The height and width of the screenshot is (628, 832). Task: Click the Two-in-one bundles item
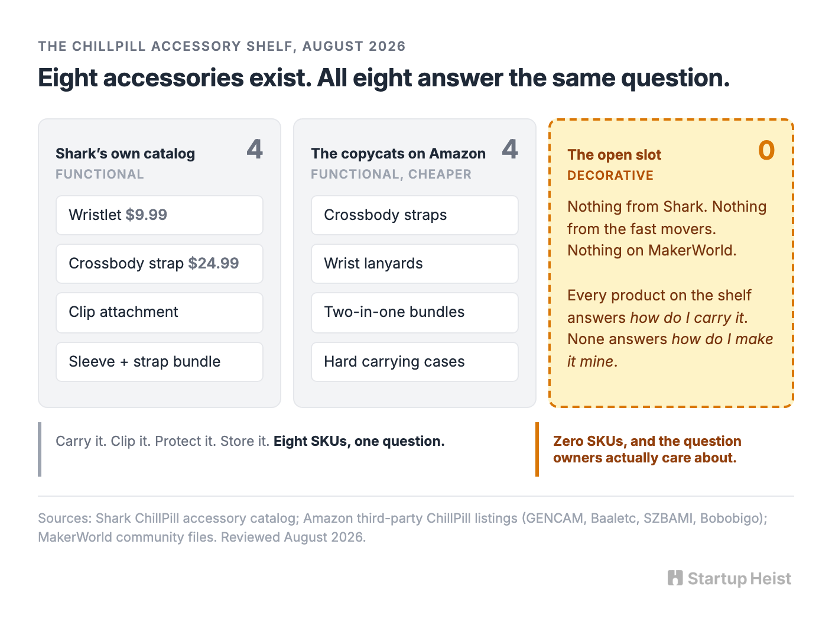415,312
